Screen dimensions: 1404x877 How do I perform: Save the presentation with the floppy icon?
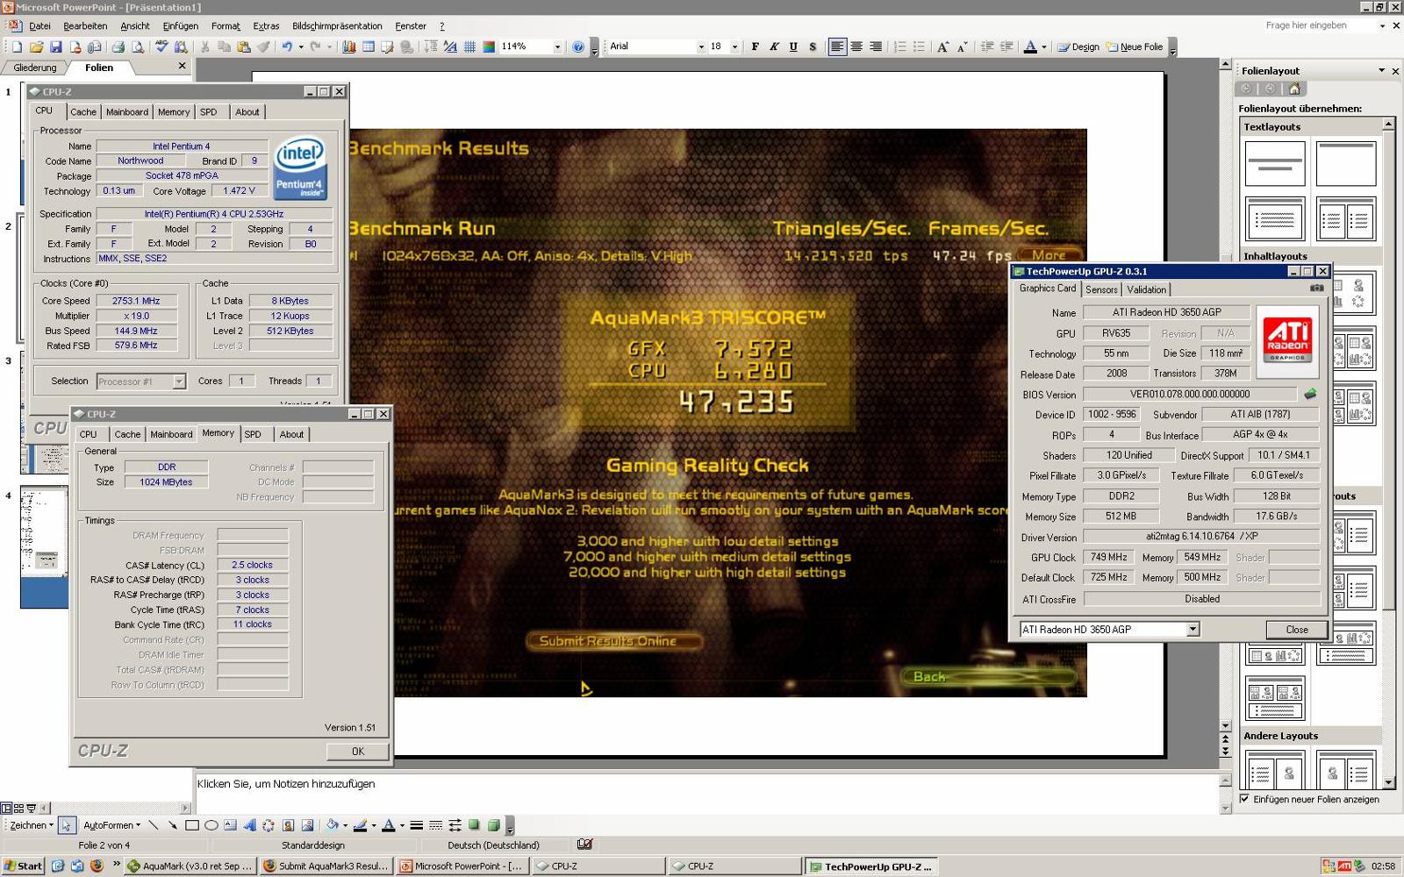pos(55,47)
